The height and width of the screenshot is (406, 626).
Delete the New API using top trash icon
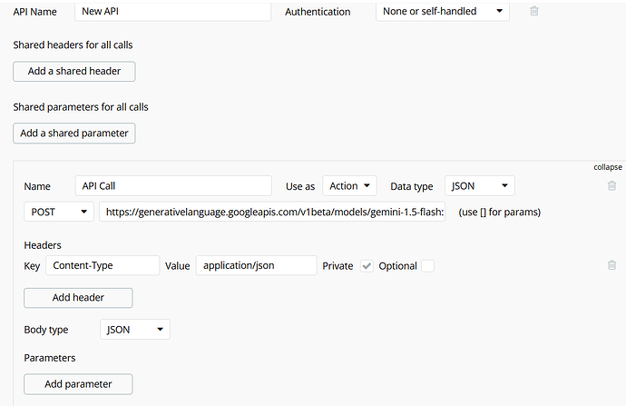[533, 11]
